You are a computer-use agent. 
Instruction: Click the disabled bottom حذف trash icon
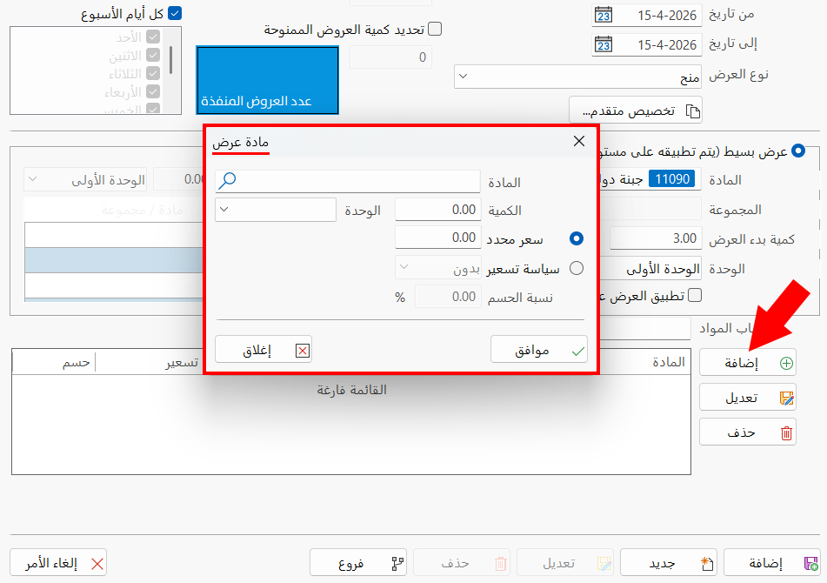click(501, 563)
